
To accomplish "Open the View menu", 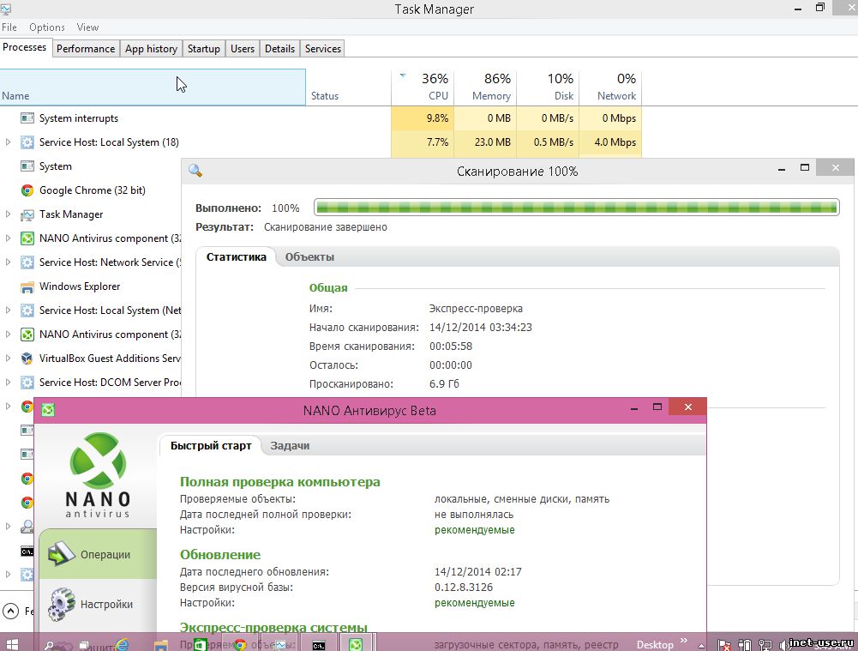I will point(87,27).
